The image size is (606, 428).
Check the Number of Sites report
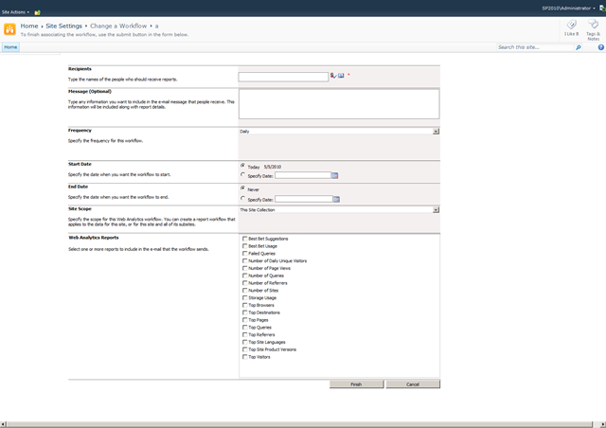tap(244, 290)
